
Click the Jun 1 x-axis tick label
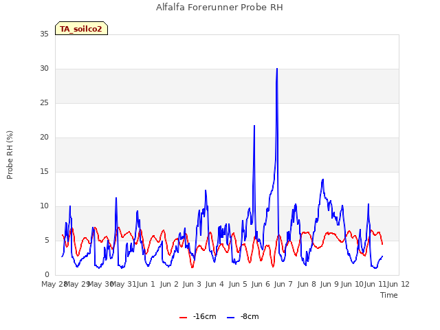[x=146, y=284]
